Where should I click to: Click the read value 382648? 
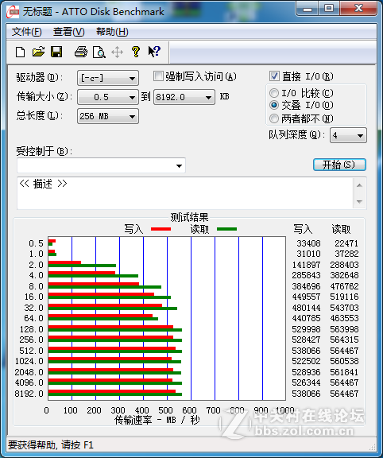[x=344, y=275]
